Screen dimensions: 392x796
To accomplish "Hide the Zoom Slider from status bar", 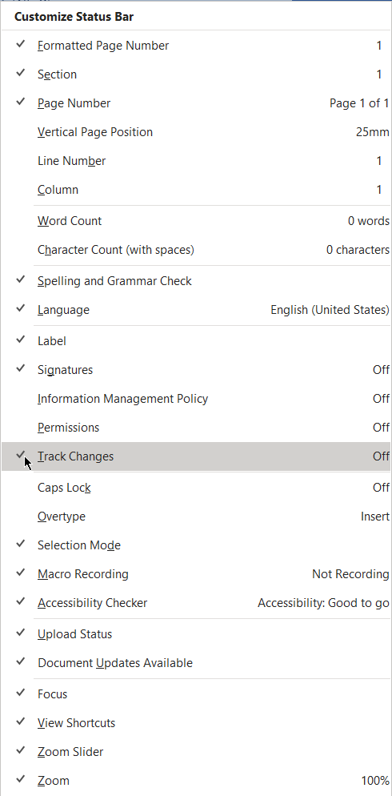I will tap(196, 752).
